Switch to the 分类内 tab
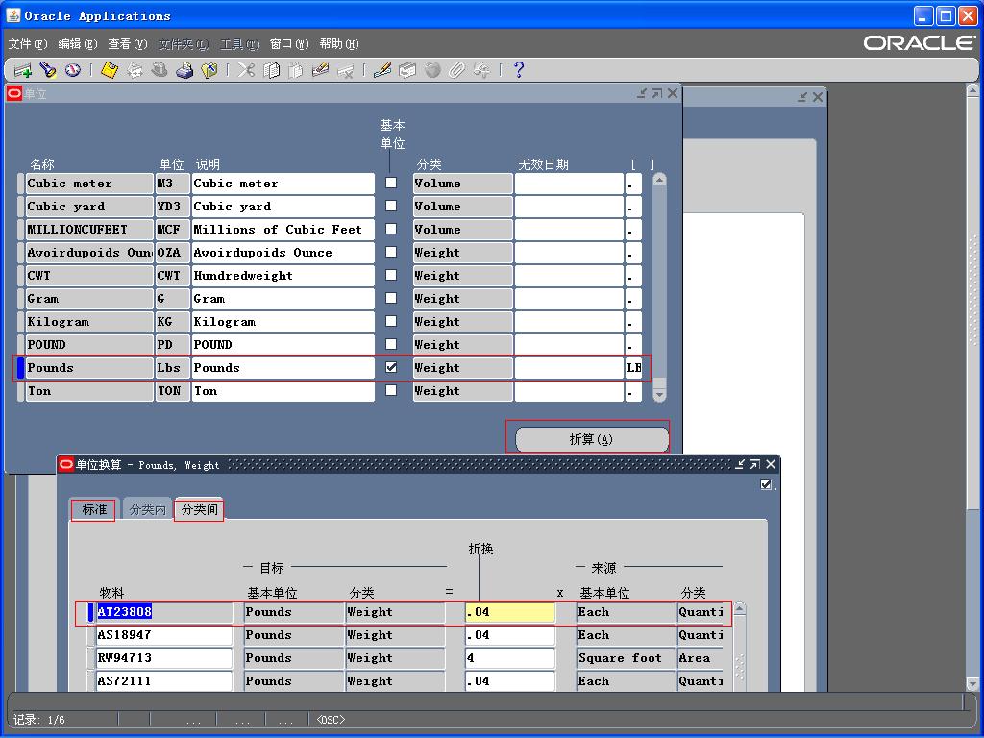The height and width of the screenshot is (738, 984). coord(147,509)
